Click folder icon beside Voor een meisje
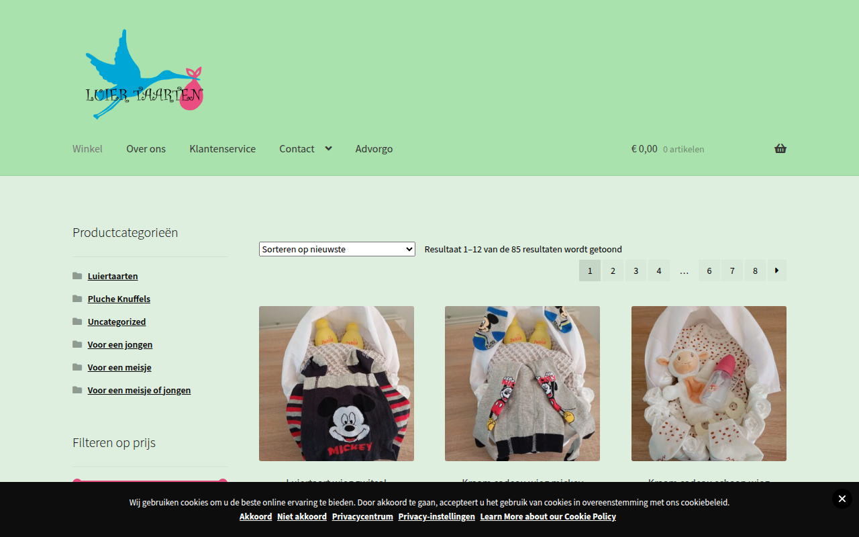Viewport: 859px width, 537px height. click(x=77, y=367)
